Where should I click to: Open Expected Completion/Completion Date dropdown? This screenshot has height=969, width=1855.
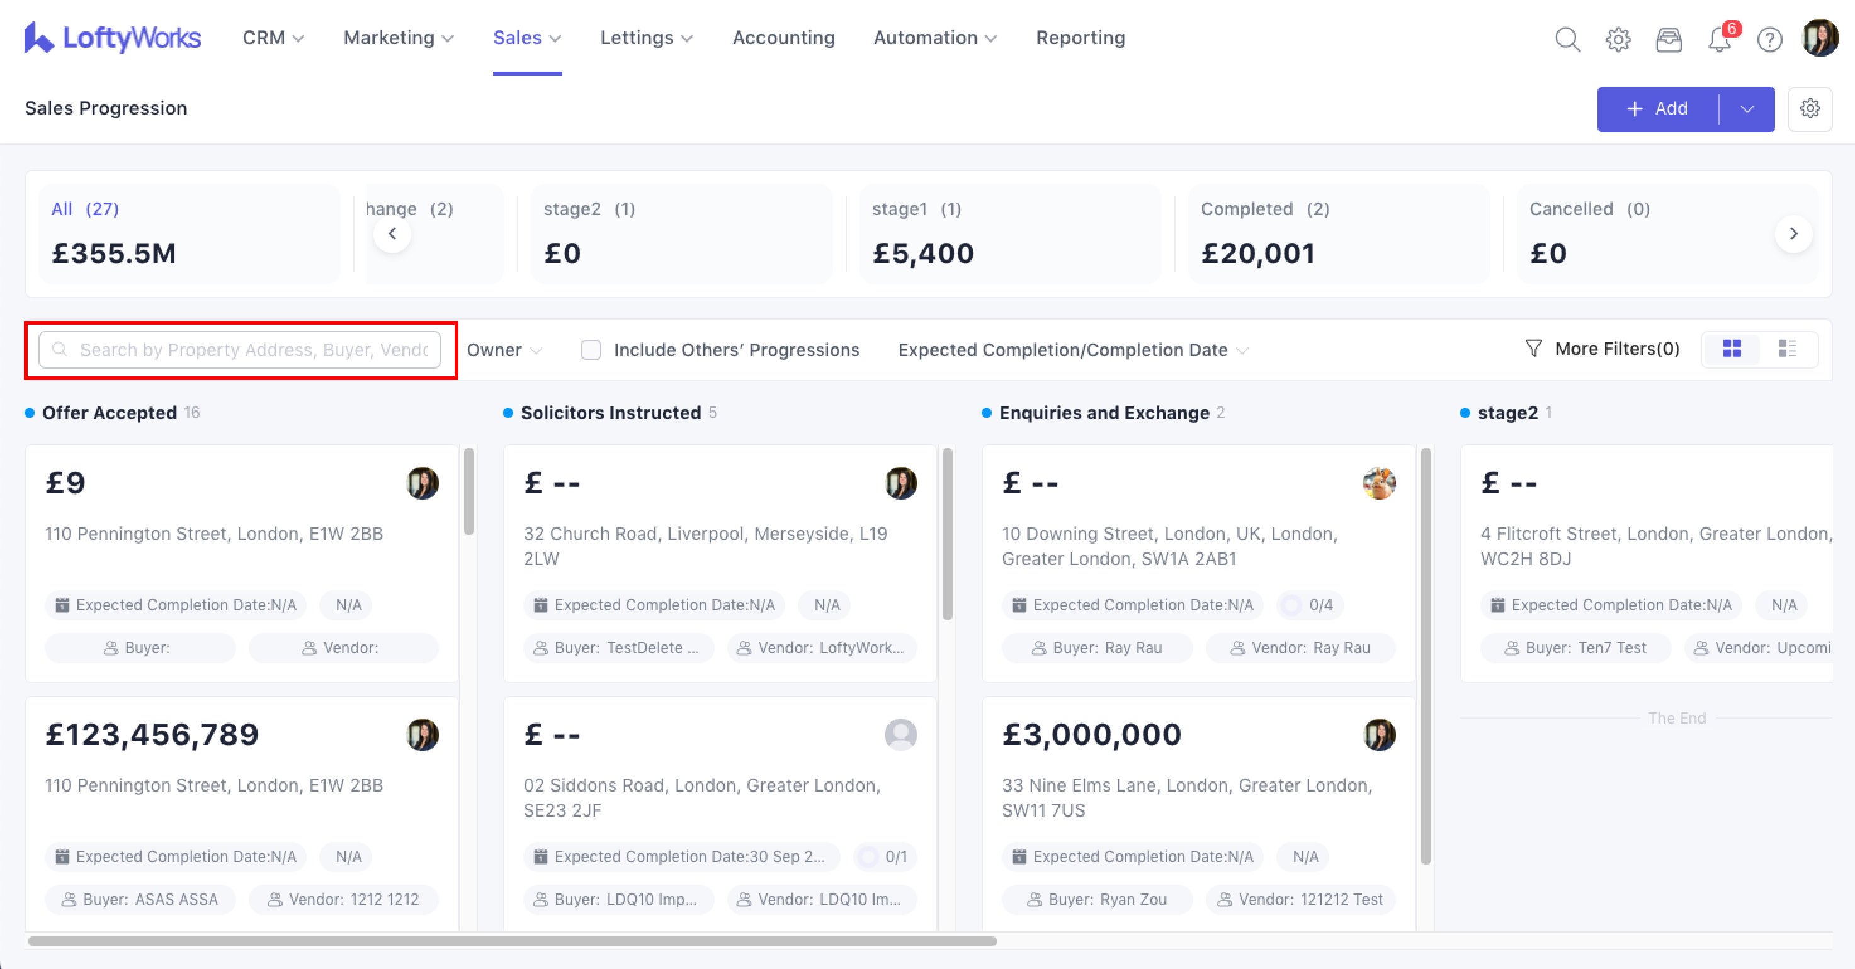[1072, 350]
